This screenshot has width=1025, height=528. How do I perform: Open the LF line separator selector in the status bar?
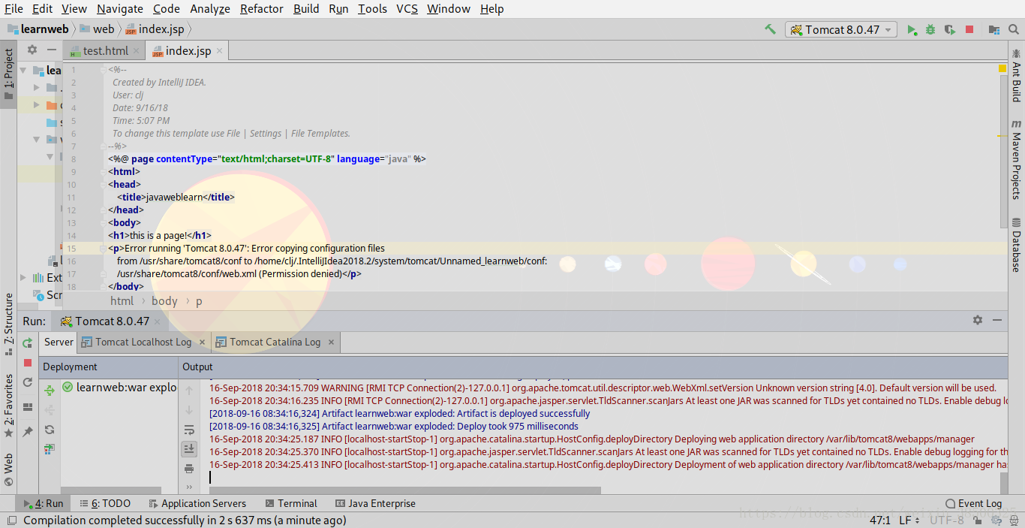(x=909, y=520)
